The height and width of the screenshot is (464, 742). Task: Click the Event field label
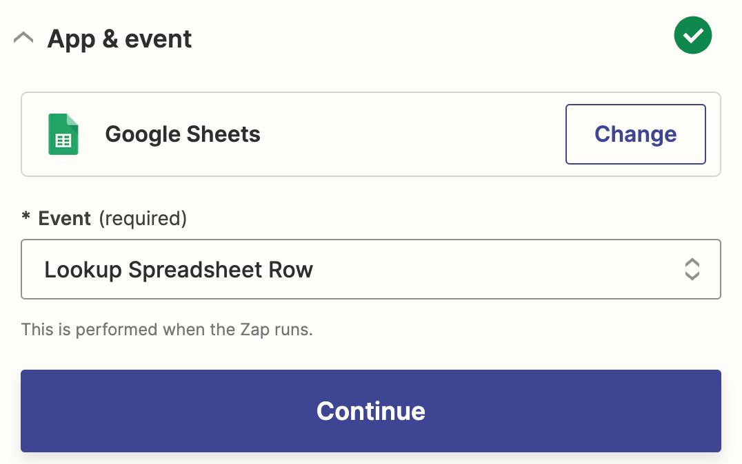[x=64, y=219]
